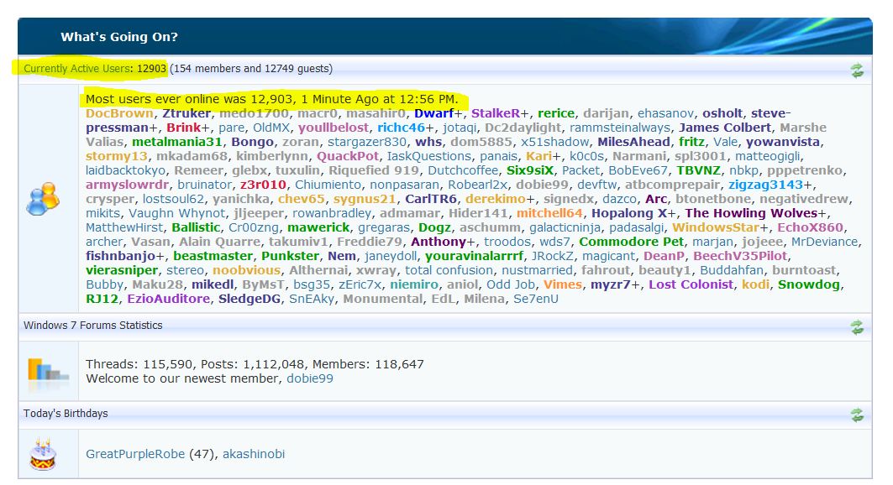Screen dimensions: 893x485
Task: Collapse the Today's Birthdays section
Action: pyautogui.click(x=857, y=415)
